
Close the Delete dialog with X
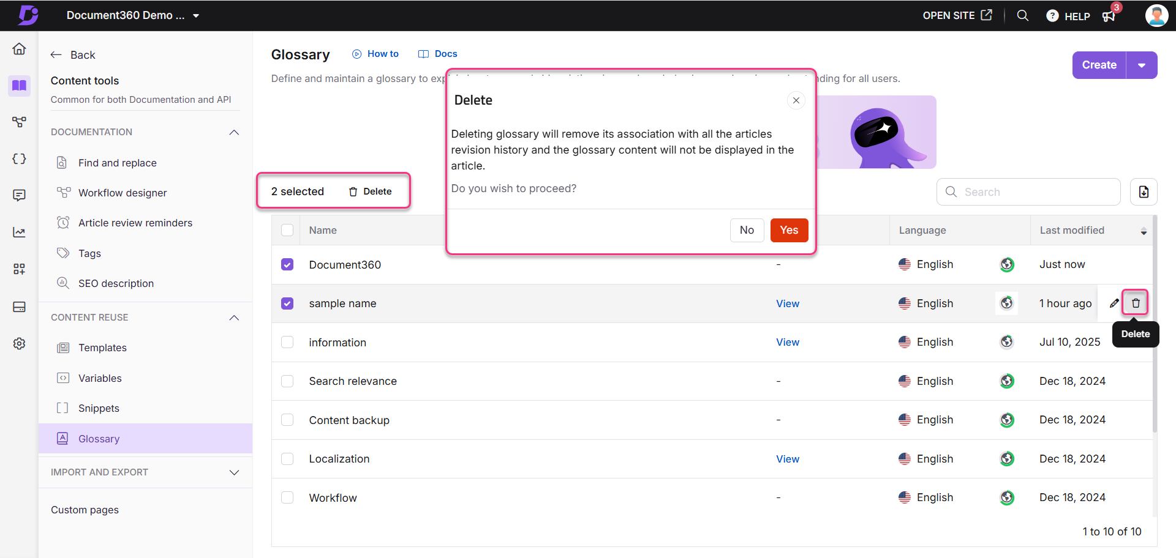coord(796,100)
